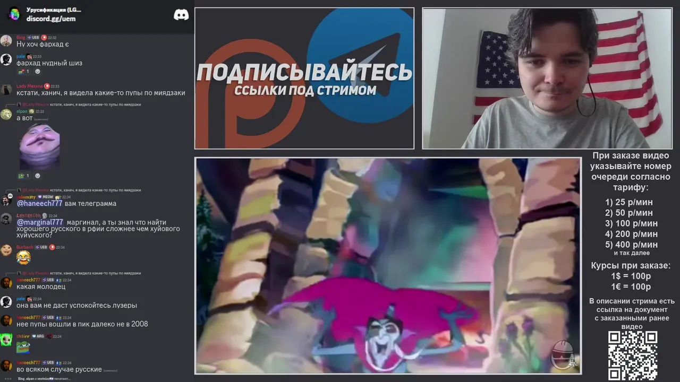Click Lady Mexxna's username
The image size is (680, 382).
29,86
